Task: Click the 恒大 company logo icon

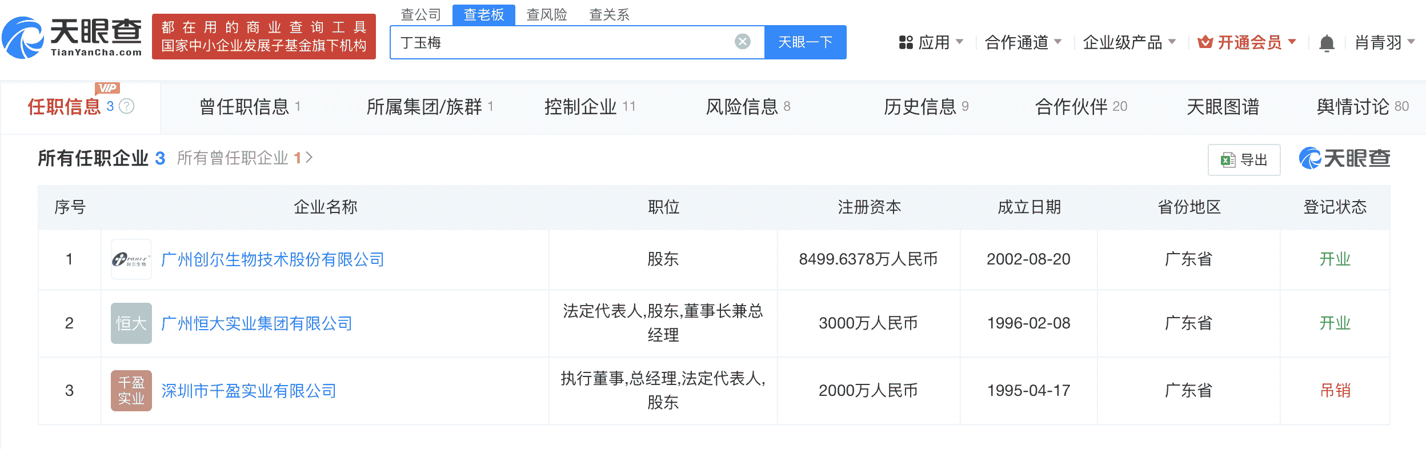Action: [131, 323]
